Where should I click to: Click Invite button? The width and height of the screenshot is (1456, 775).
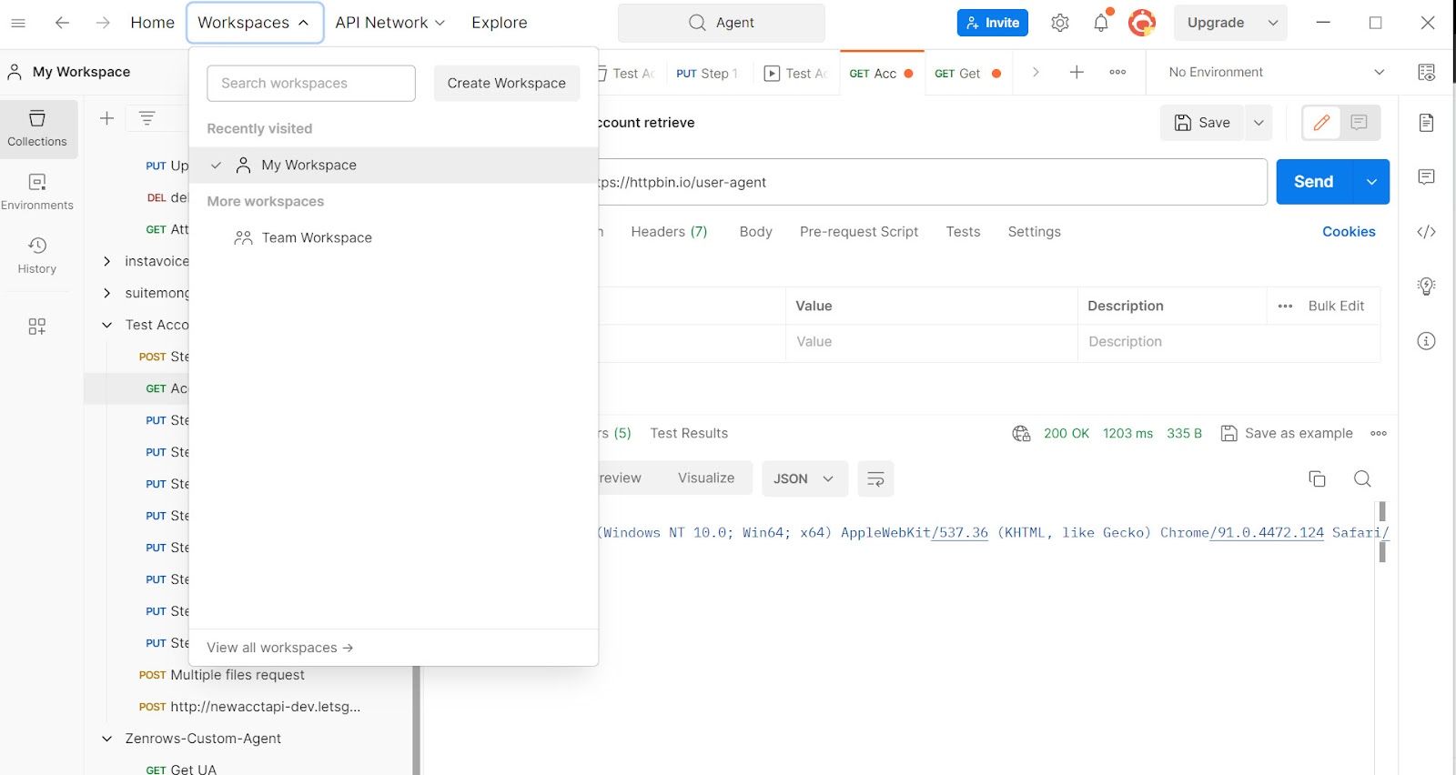point(992,23)
